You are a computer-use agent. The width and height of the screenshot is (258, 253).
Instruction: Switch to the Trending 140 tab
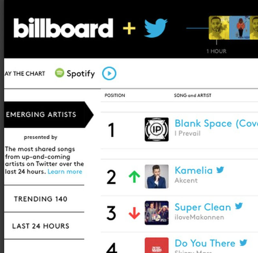pyautogui.click(x=41, y=199)
